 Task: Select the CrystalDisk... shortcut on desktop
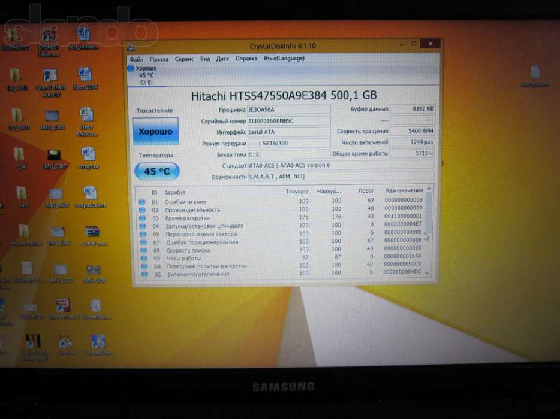pos(98,345)
